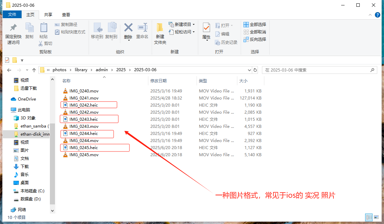Open the Share (共享) ribbon tab
Screen dimensions: 384x224
48,15
